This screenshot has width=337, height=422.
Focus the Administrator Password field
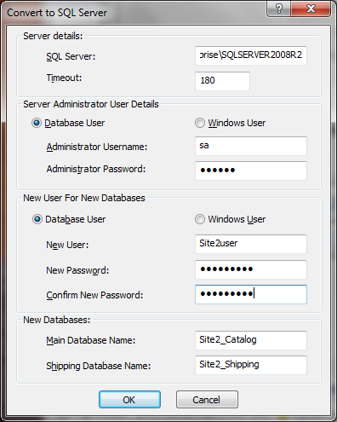(251, 171)
